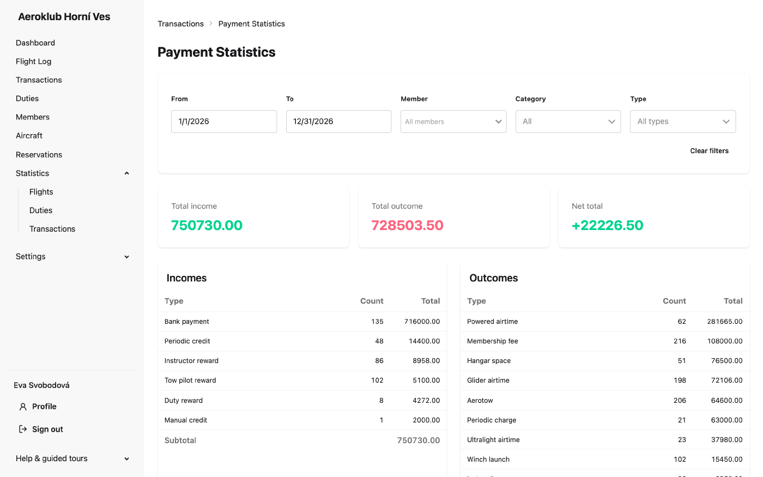The image size is (763, 477).
Task: Click Payment Statistics breadcrumb
Action: click(252, 23)
